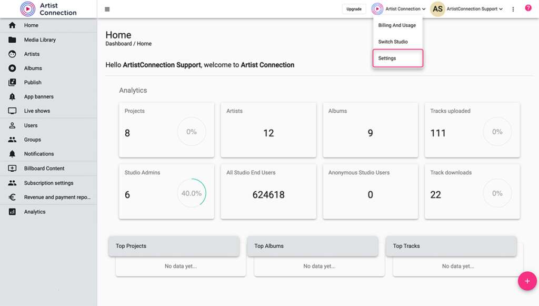539x306 pixels.
Task: Click the Groups people icon
Action: coord(12,140)
